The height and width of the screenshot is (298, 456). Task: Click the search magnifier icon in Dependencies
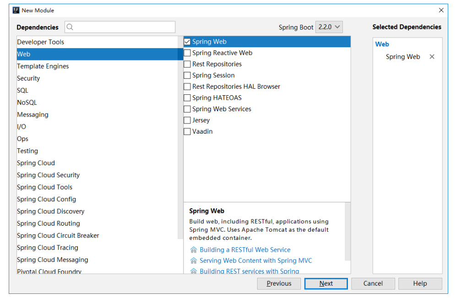(x=70, y=27)
